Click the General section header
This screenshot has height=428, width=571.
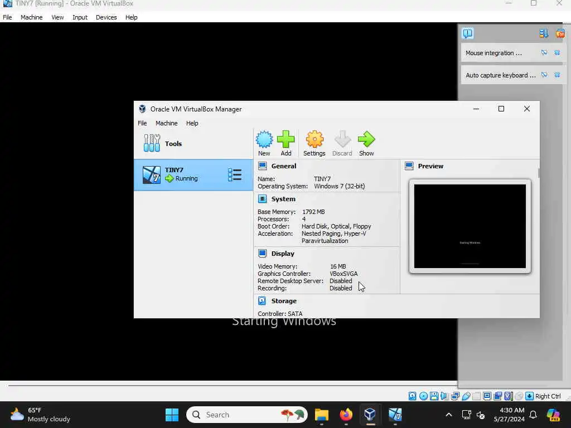coord(284,166)
